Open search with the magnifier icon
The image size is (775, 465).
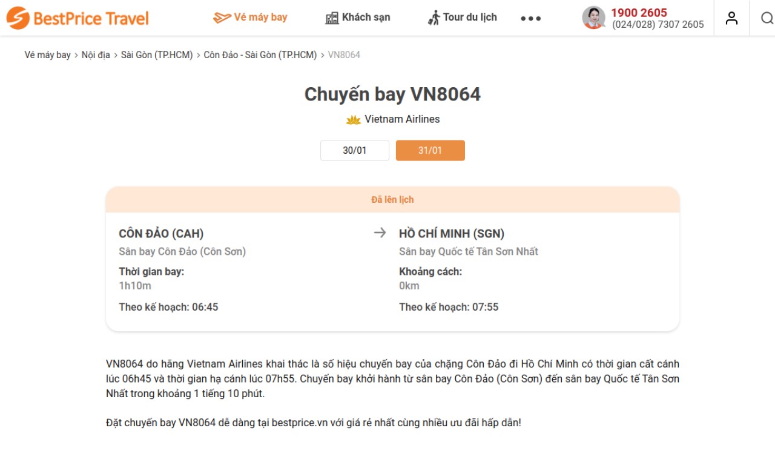point(767,18)
